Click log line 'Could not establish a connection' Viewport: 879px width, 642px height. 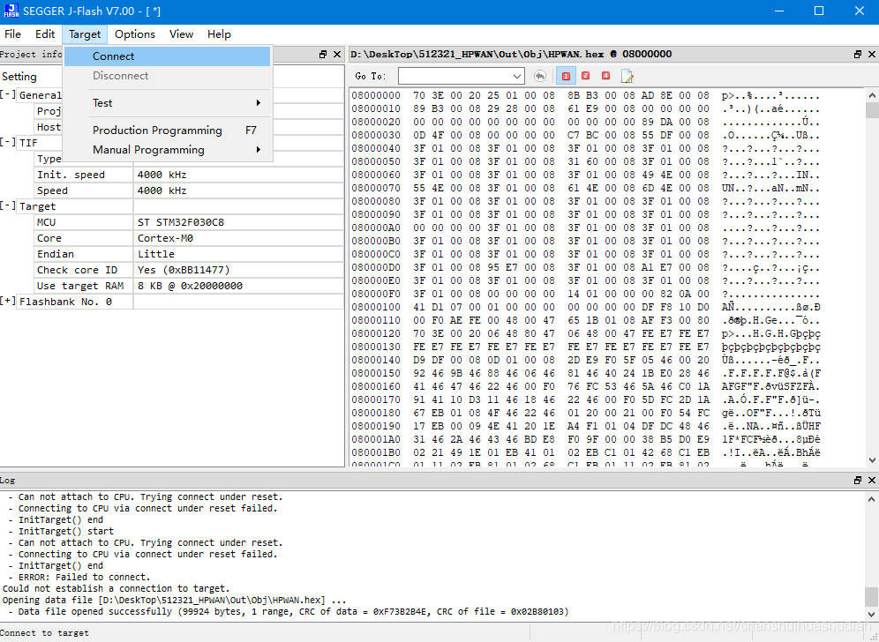point(116,589)
